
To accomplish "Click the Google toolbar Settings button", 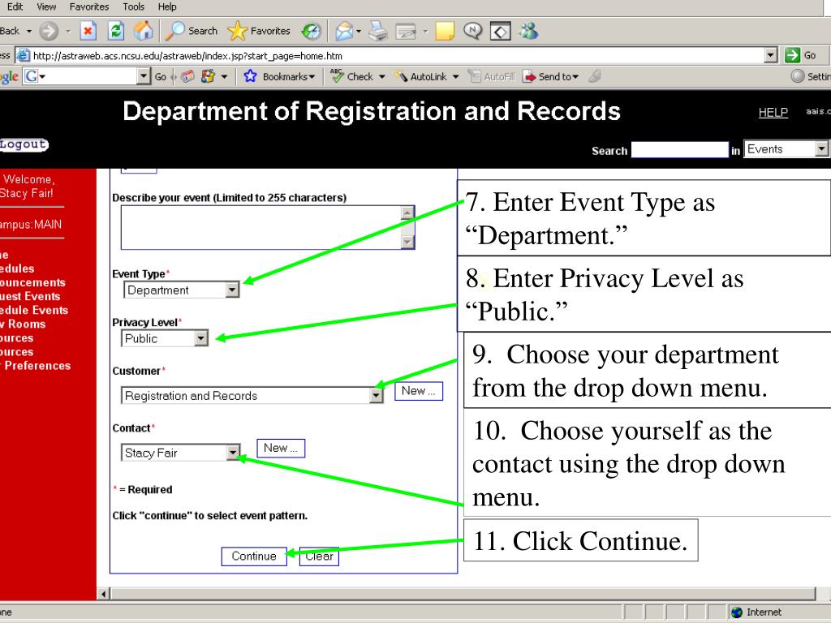I will click(811, 76).
